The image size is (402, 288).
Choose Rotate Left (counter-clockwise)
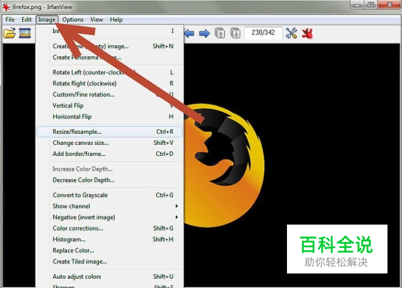(109, 72)
